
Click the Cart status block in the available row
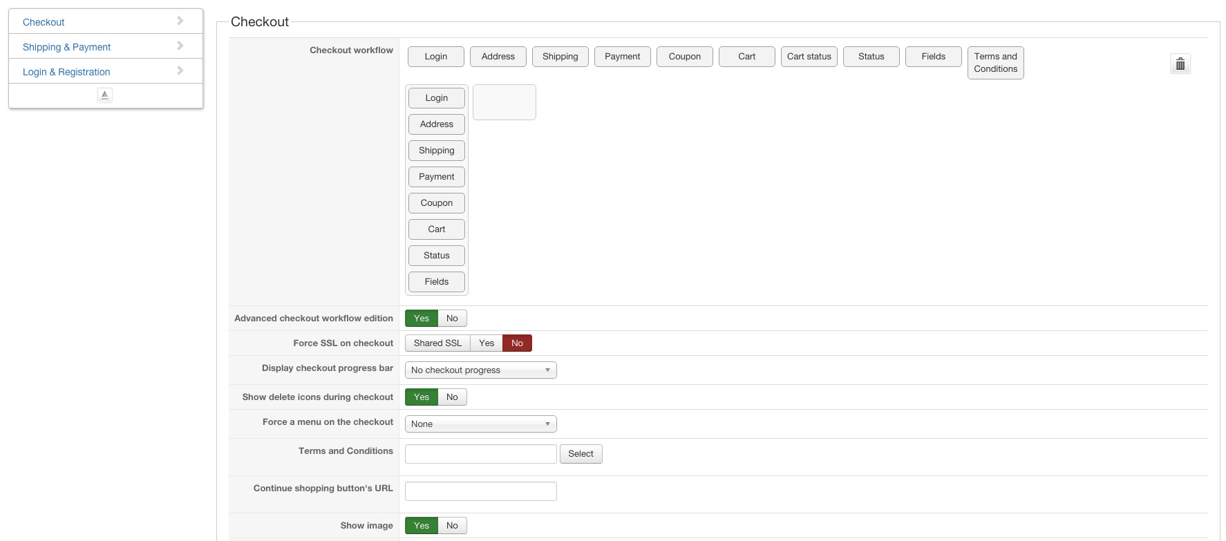point(809,57)
